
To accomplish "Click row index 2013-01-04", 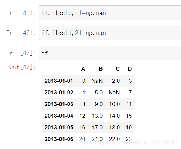I will click(x=59, y=116).
